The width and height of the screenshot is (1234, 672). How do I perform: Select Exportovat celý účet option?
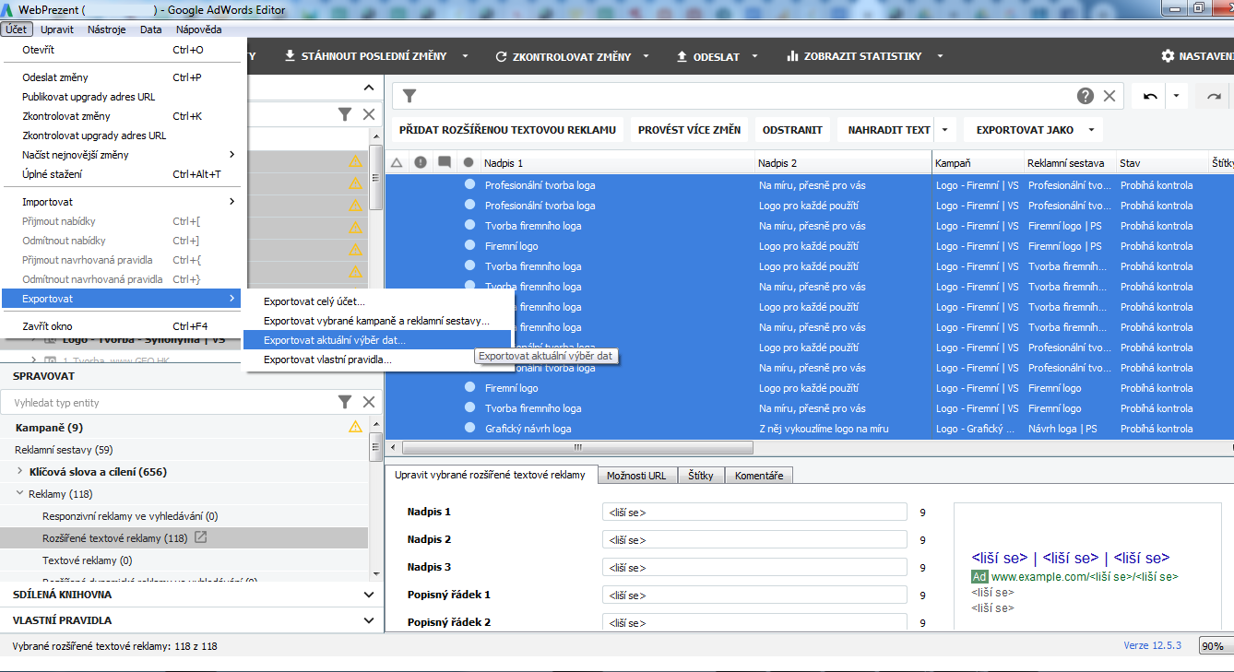click(378, 301)
